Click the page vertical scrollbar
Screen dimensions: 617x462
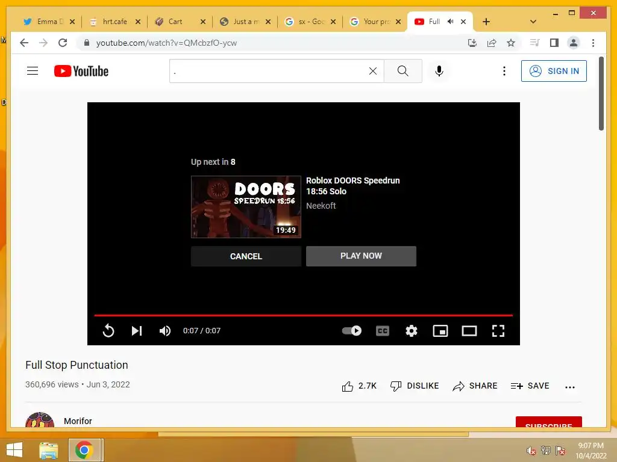[601, 93]
